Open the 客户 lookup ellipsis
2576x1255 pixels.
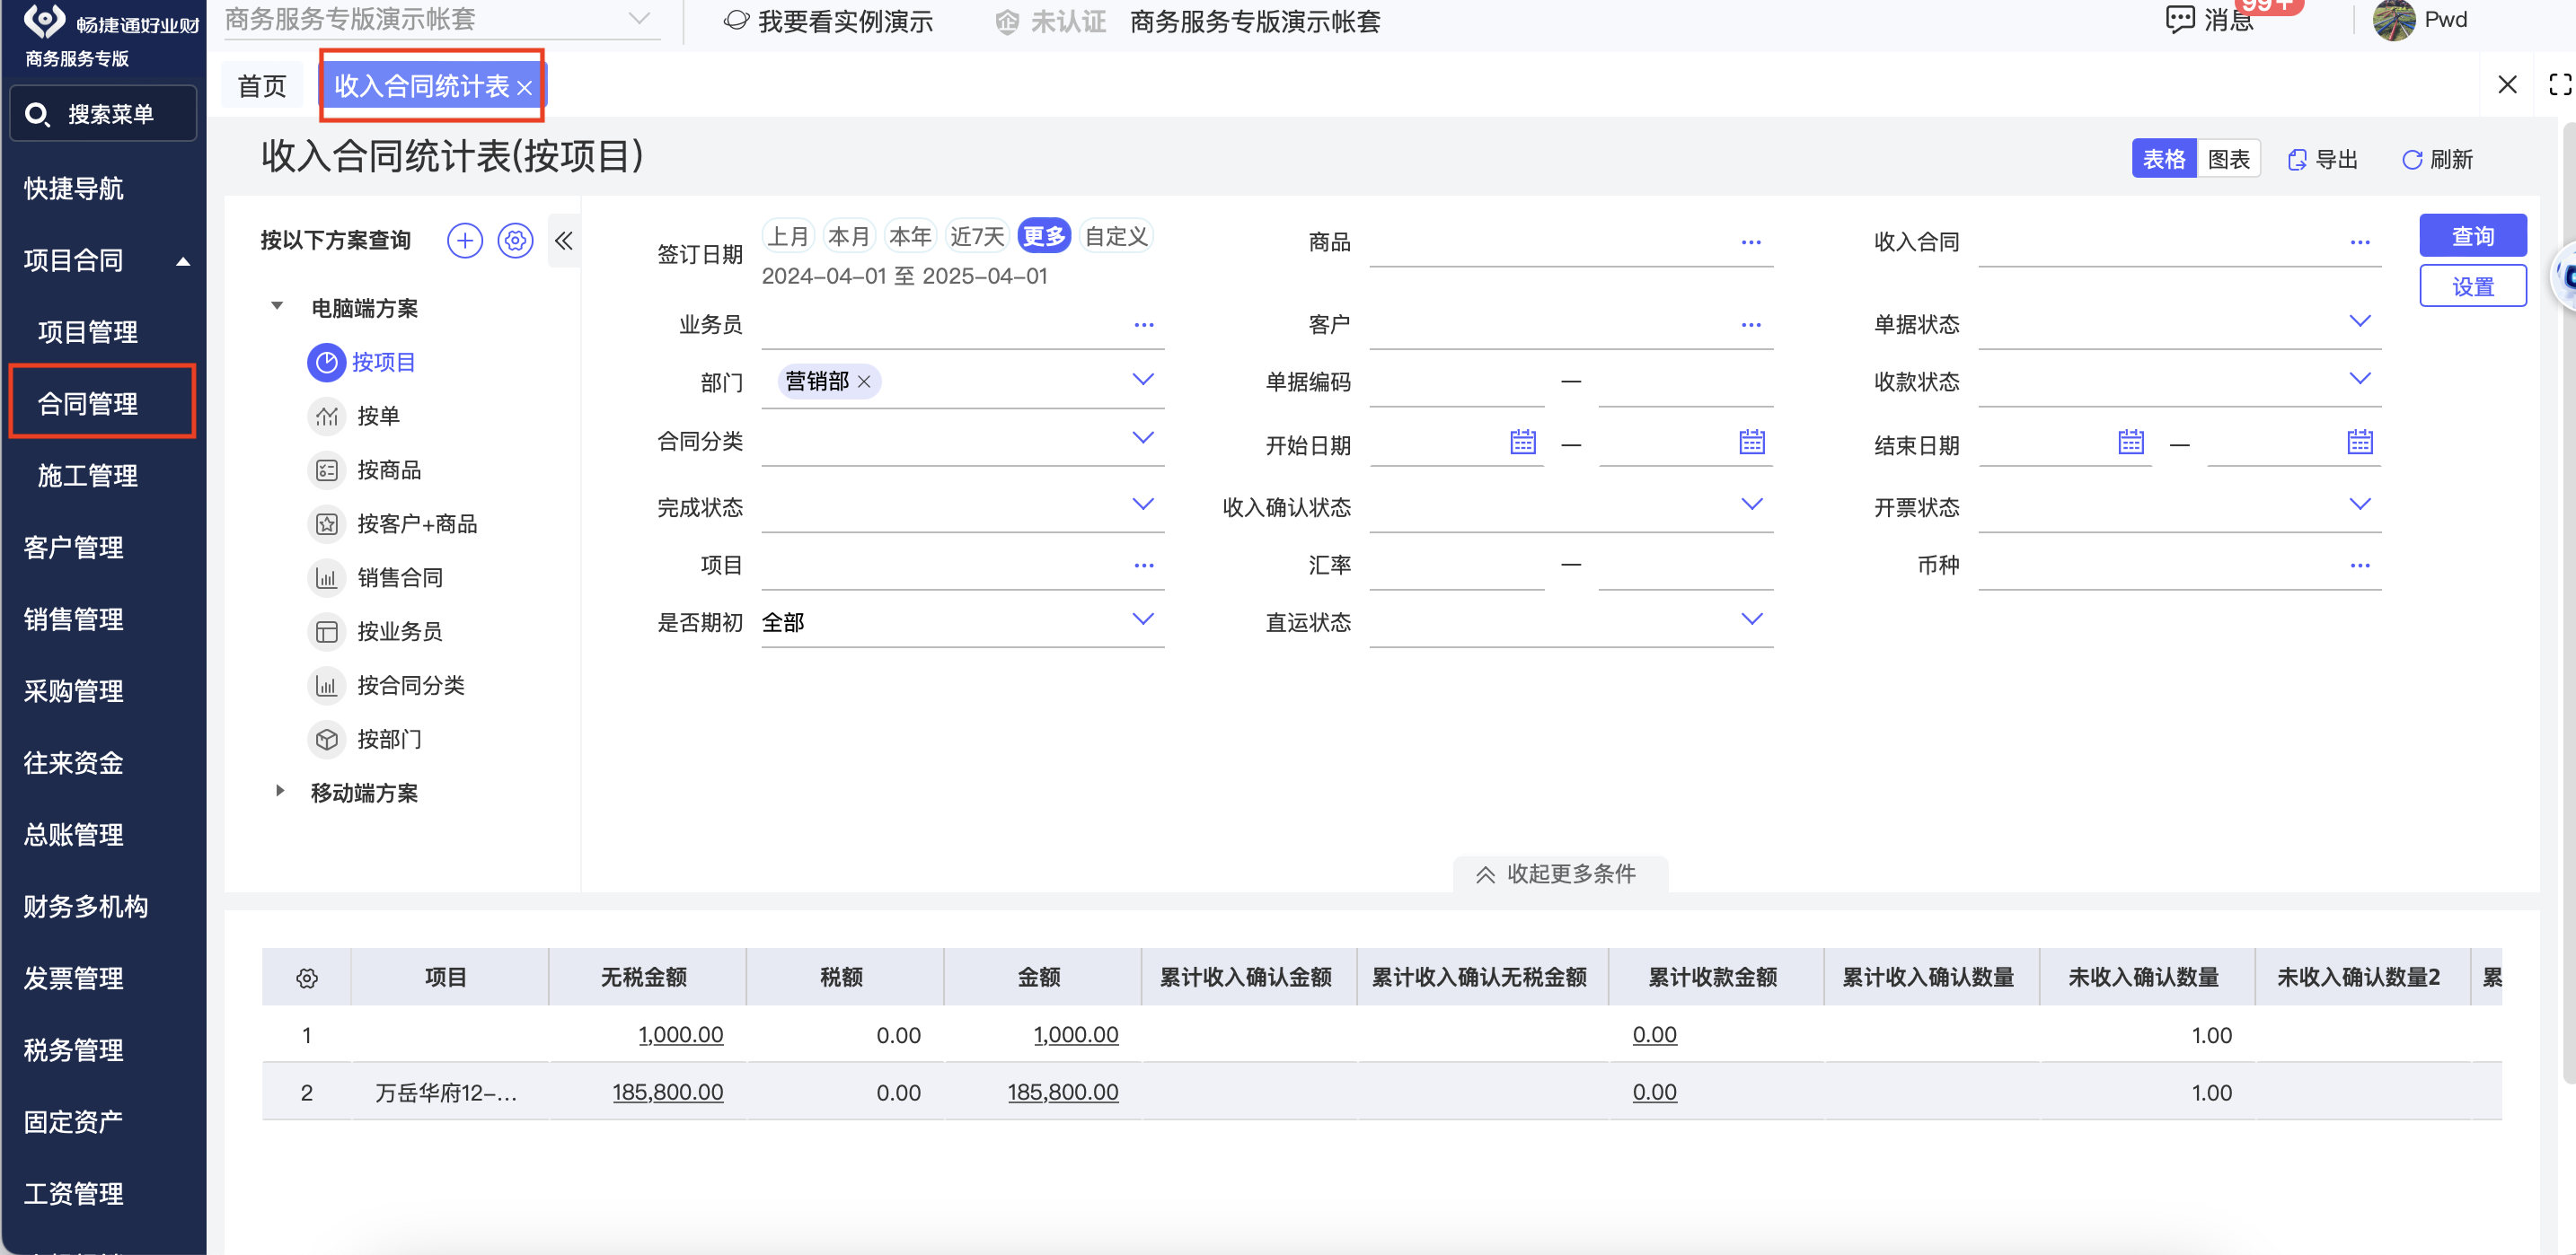1751,326
